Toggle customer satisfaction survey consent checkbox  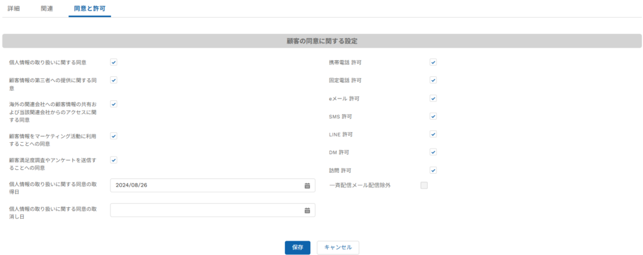(114, 160)
